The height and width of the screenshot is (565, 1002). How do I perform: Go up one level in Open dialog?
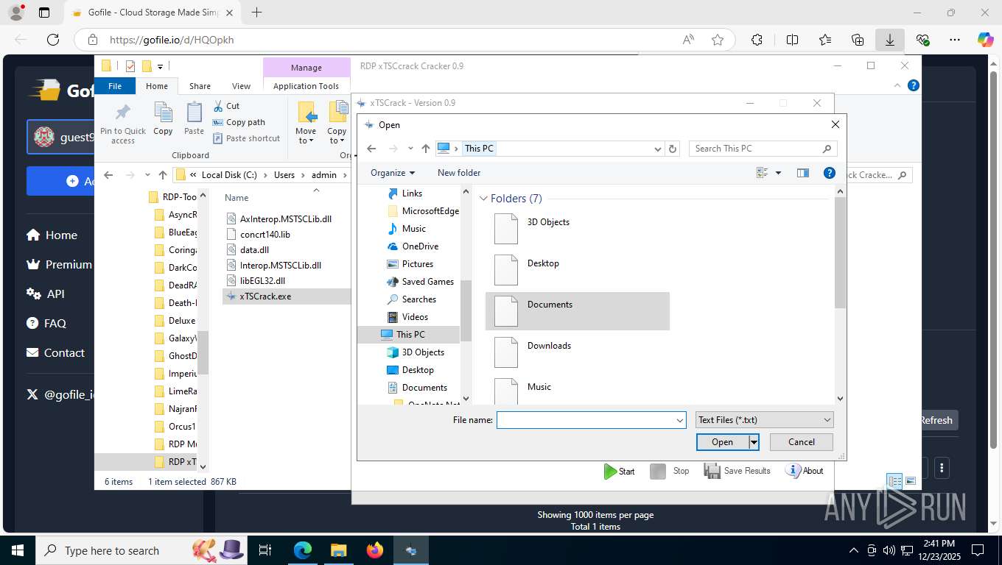coord(425,149)
